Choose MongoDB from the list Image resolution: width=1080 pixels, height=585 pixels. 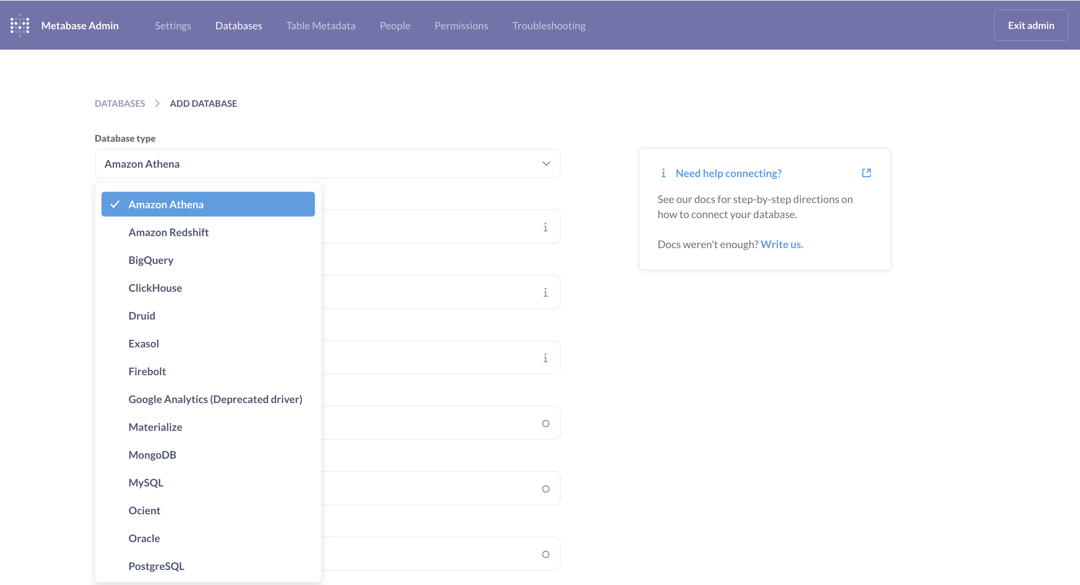(208, 455)
